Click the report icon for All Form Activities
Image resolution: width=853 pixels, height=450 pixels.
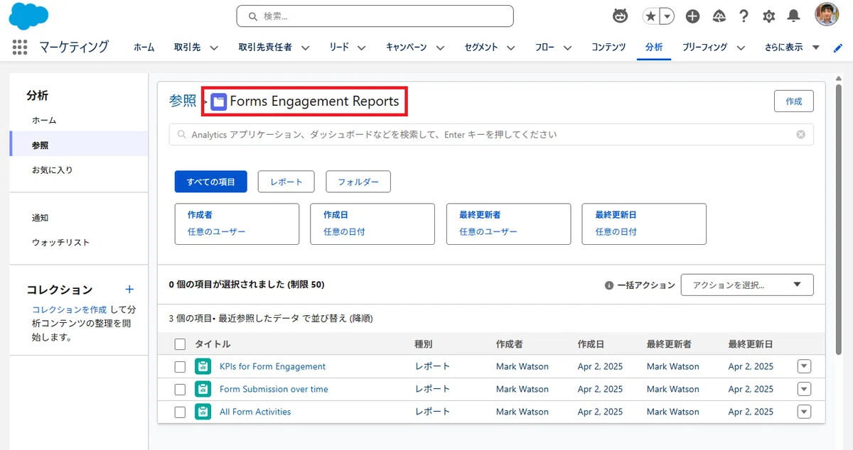coord(203,412)
